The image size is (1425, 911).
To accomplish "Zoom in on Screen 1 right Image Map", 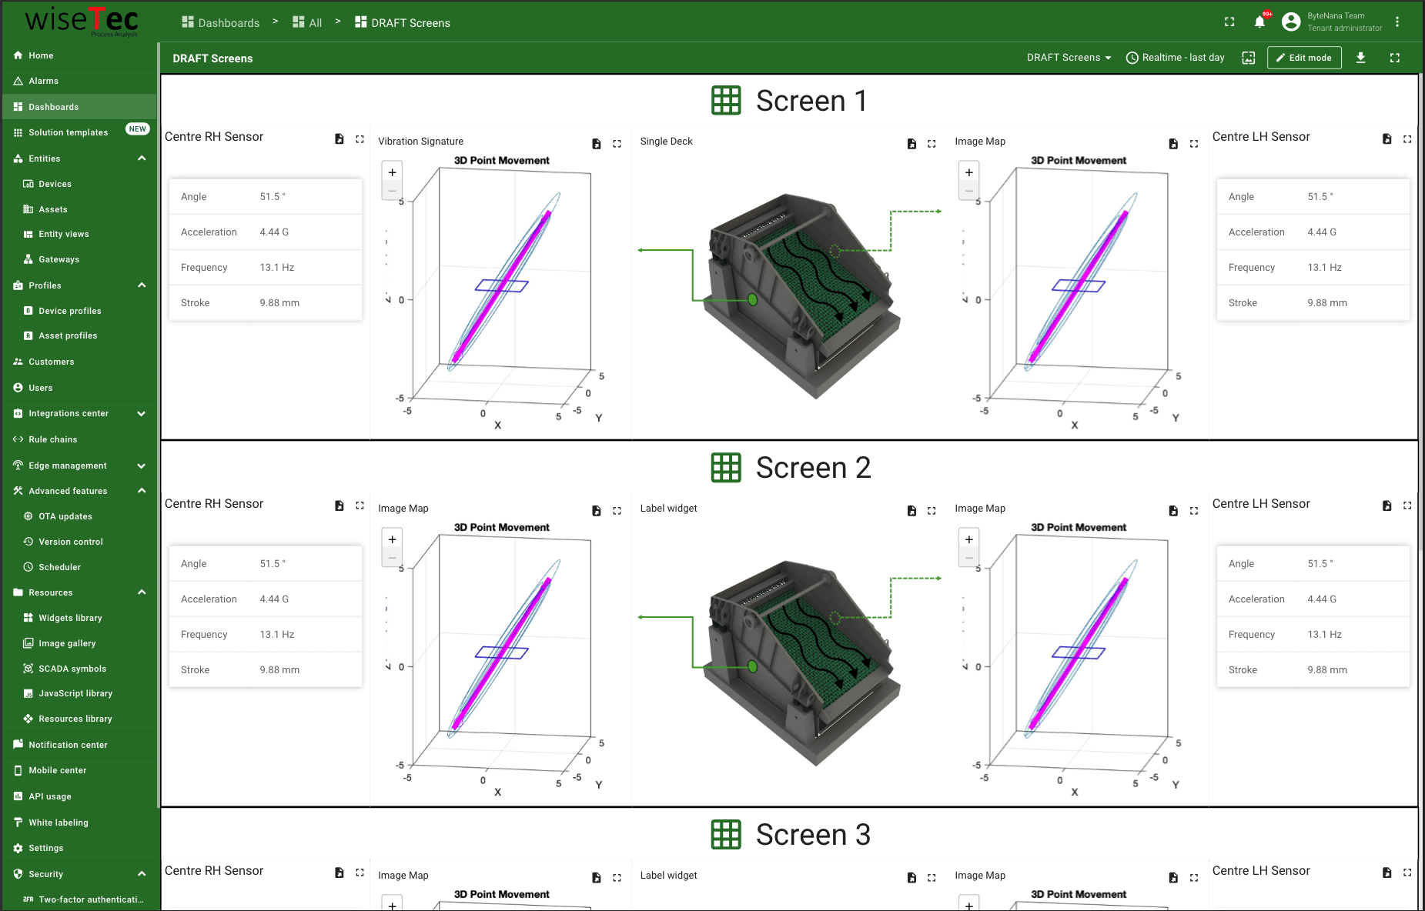I will tap(969, 172).
